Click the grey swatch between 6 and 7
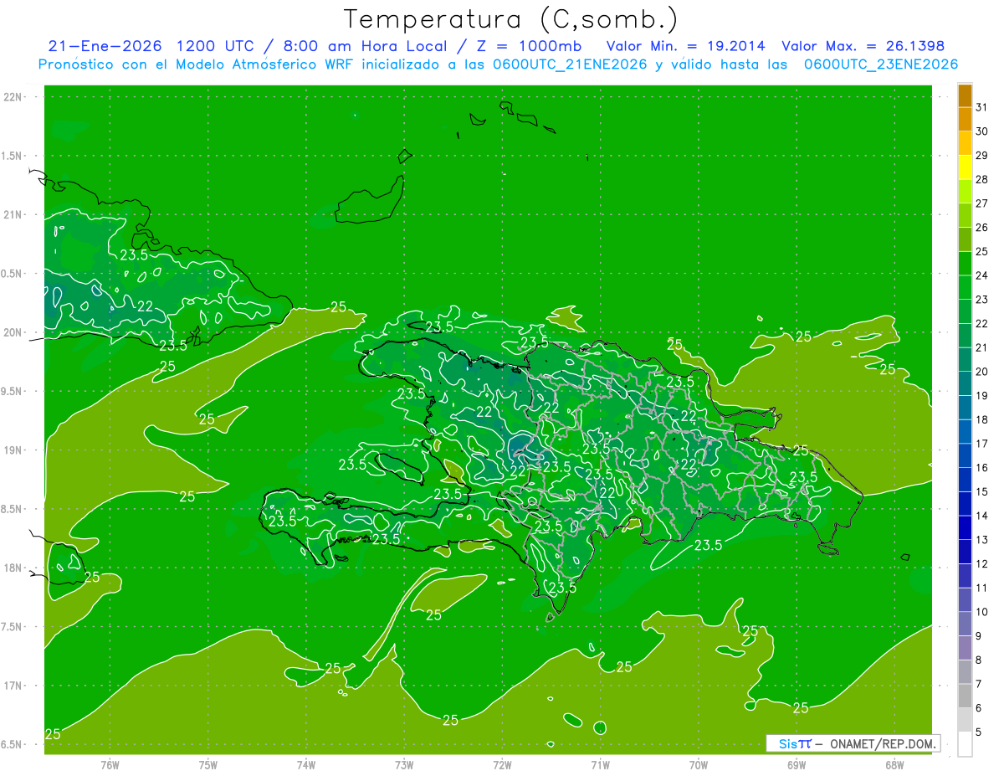The image size is (1004, 776). click(x=965, y=696)
